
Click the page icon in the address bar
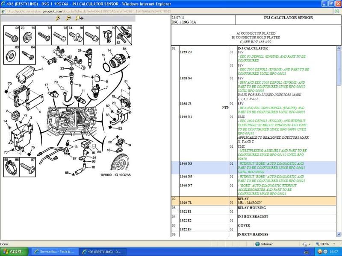3,11
